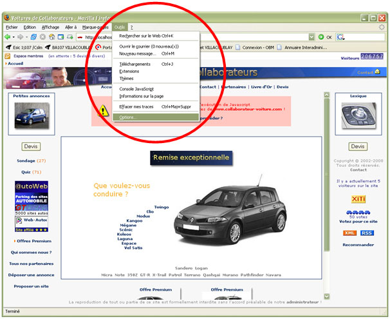
Task: Open the Affichage menu
Action: pos(50,27)
